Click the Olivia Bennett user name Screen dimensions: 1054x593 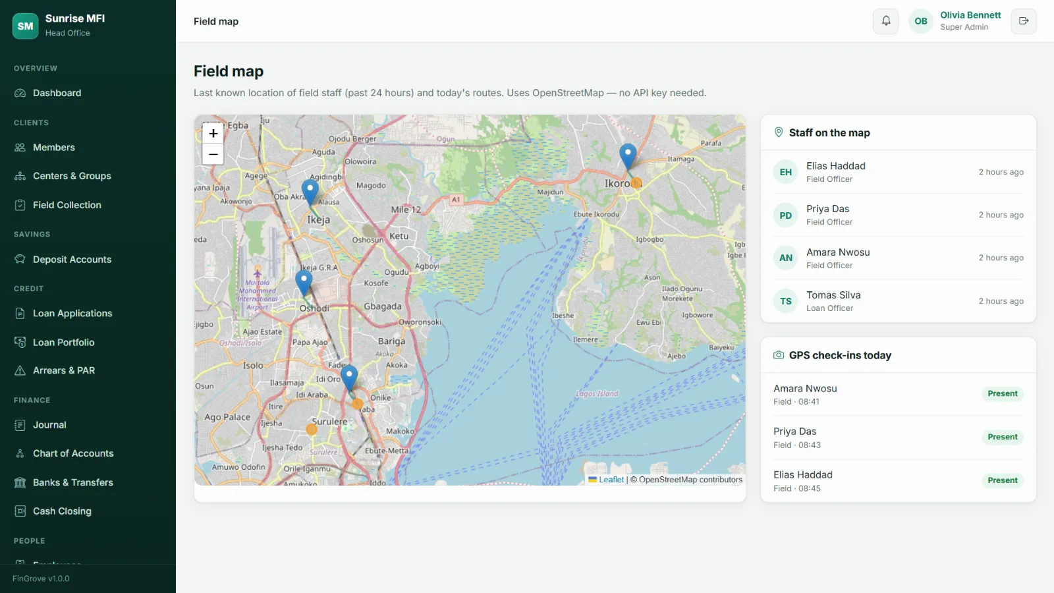point(970,15)
